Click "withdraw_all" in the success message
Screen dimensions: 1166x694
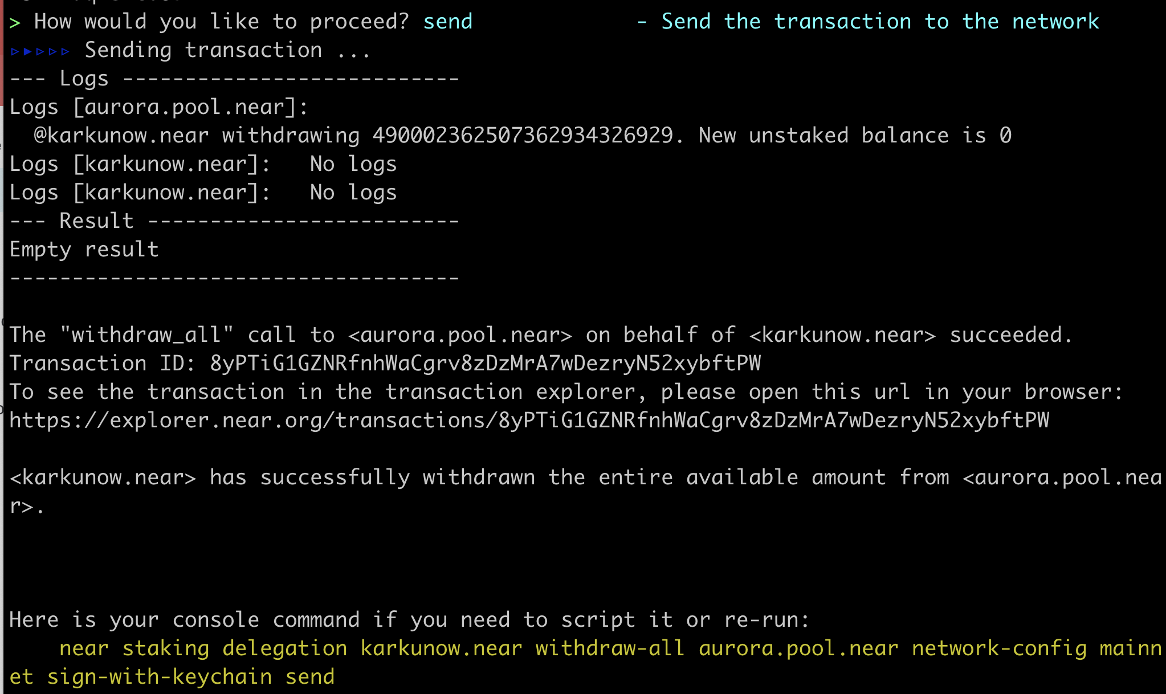146,335
